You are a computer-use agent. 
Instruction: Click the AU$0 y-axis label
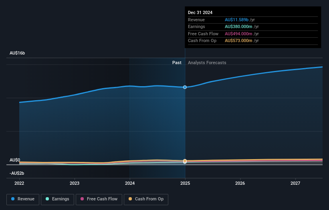(15, 160)
